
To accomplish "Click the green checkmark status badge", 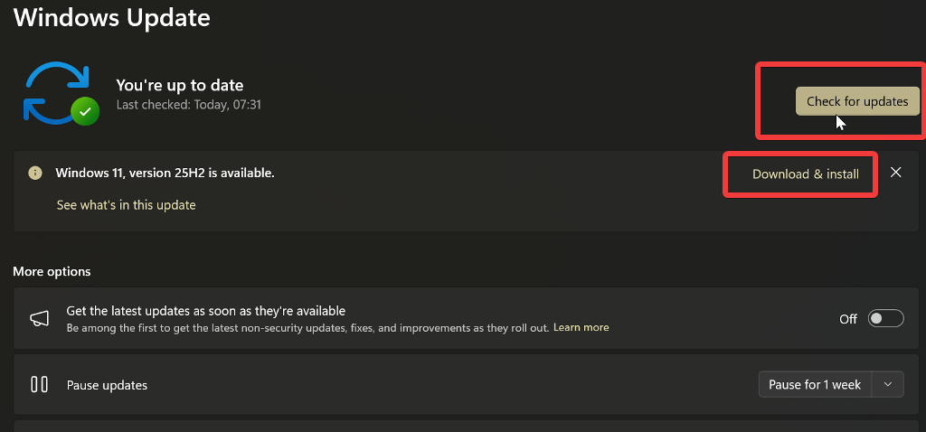I will coord(85,111).
